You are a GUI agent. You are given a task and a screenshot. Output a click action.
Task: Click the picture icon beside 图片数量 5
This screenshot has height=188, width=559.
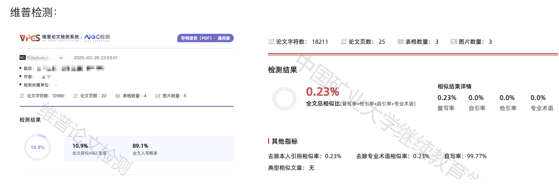(x=157, y=96)
